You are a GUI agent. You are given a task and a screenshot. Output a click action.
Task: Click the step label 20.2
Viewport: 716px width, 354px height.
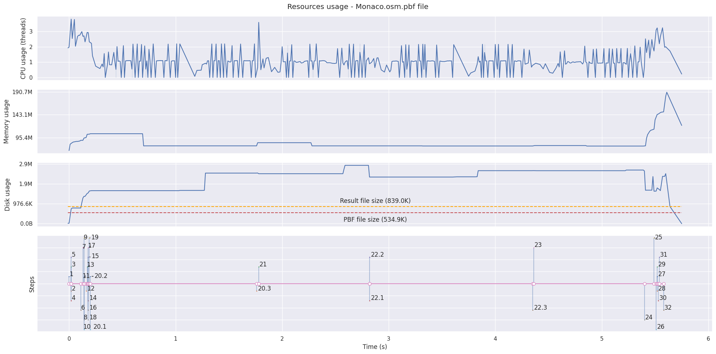click(x=101, y=276)
